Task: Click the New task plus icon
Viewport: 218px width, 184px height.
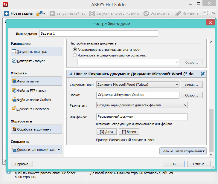Action: [x=6, y=13]
